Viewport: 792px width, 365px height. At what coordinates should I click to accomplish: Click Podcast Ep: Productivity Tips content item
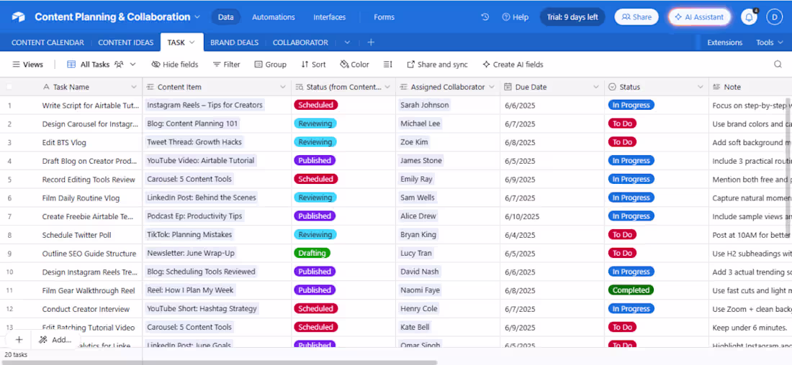point(195,216)
